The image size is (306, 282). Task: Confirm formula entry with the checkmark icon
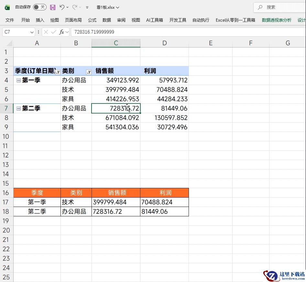coord(54,32)
